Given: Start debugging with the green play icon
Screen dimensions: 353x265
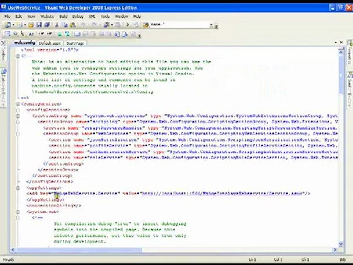Looking at the screenshot, I should pyautogui.click(x=128, y=25).
